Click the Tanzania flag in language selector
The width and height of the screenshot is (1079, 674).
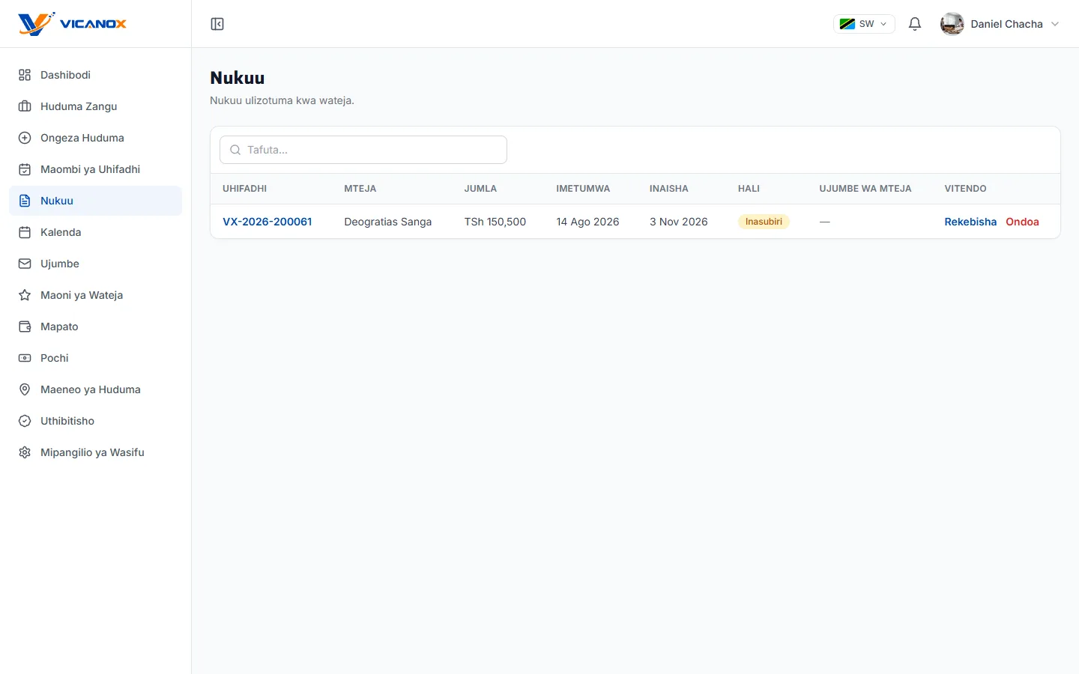point(847,24)
